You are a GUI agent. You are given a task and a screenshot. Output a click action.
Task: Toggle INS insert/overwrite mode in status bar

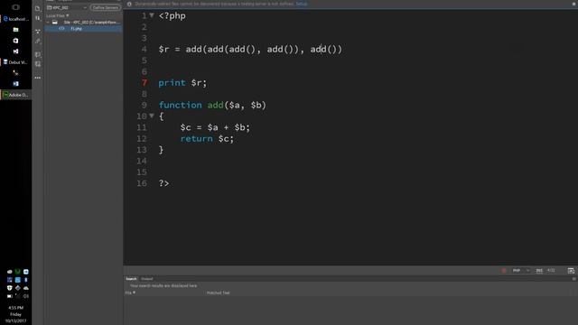(539, 271)
